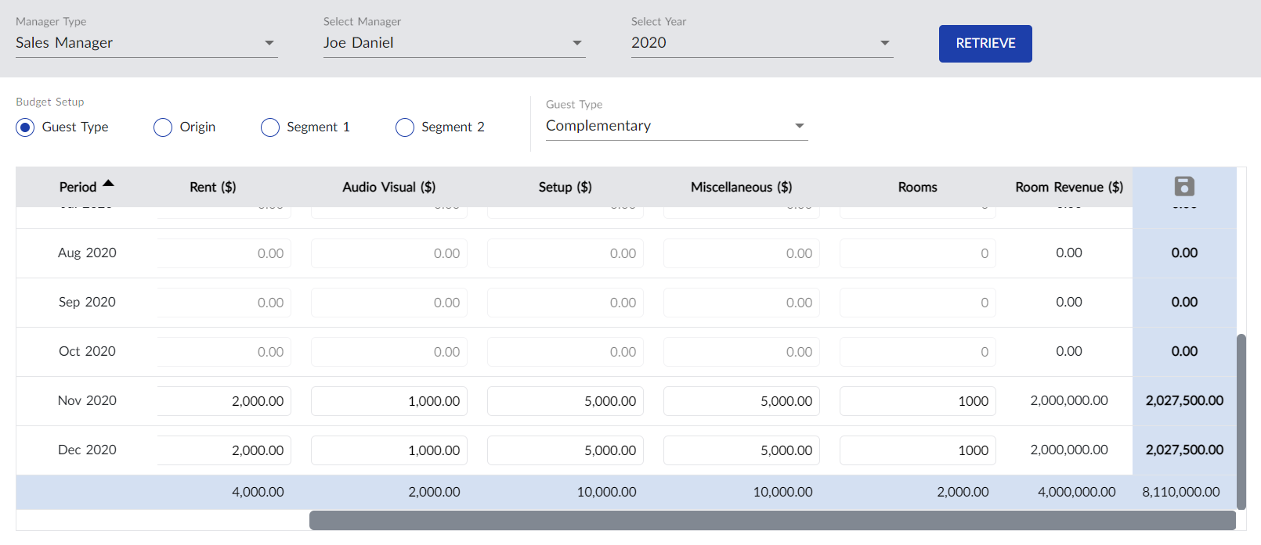Select the Oct 2020 period label
1261x545 pixels.
(87, 351)
